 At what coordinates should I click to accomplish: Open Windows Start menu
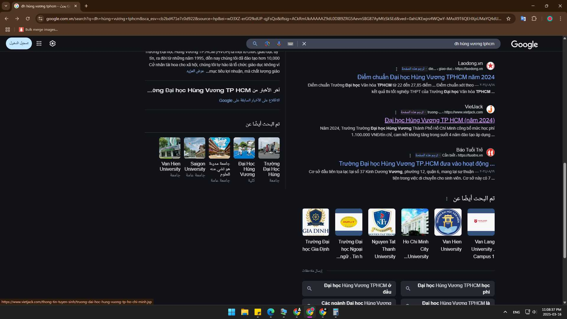(232, 312)
